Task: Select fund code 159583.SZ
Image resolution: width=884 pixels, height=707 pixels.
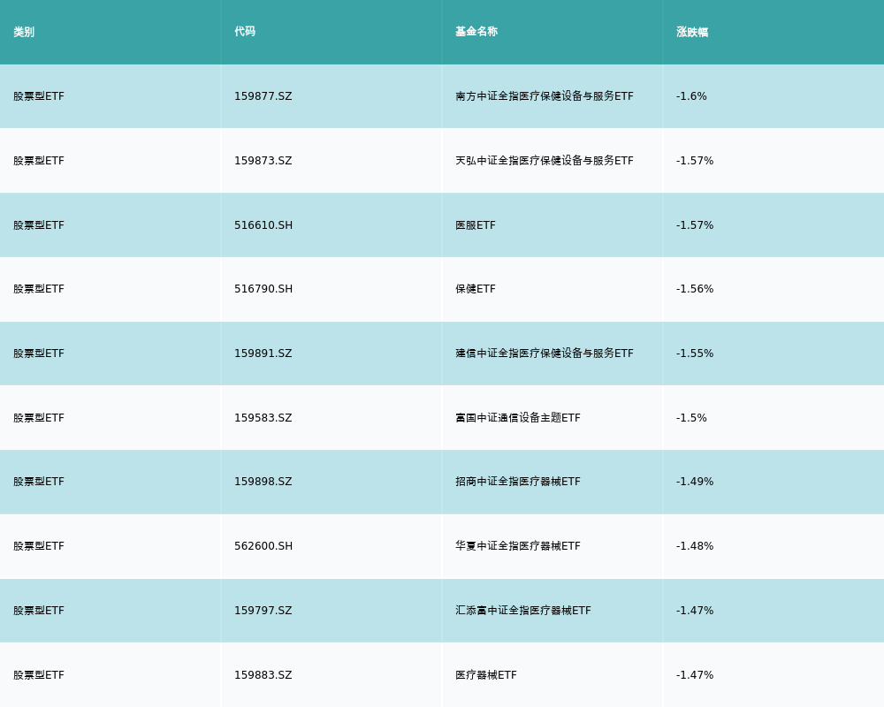Action: [x=263, y=418]
